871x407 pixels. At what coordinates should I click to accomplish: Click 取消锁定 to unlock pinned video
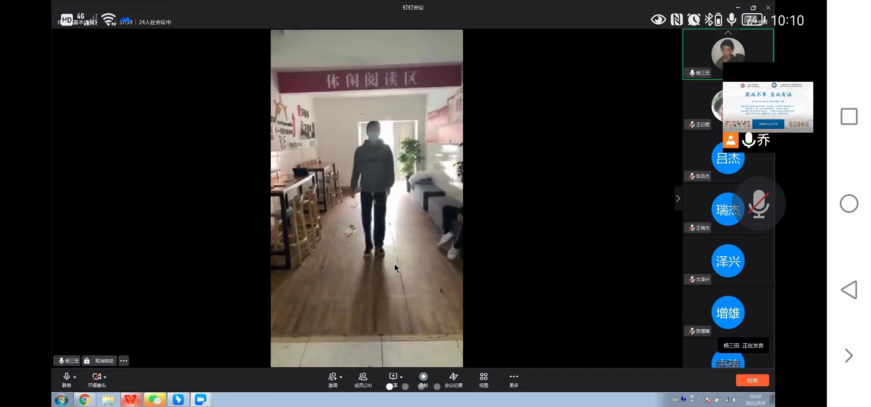(x=100, y=361)
